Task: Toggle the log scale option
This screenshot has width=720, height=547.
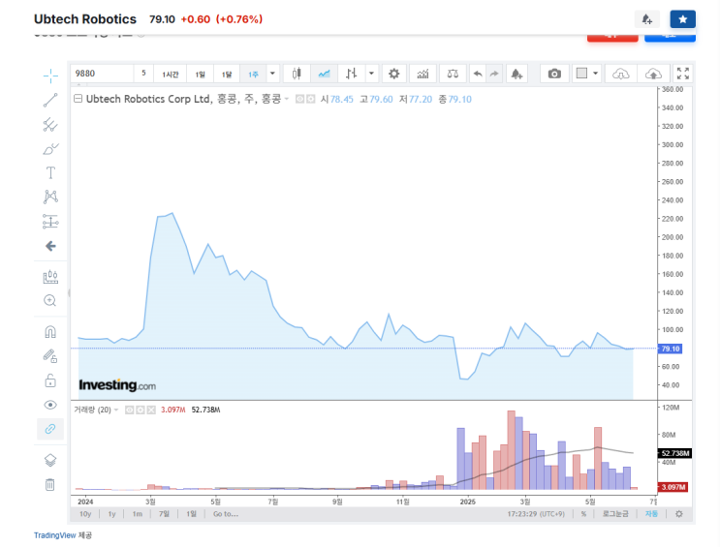Action: [615, 514]
